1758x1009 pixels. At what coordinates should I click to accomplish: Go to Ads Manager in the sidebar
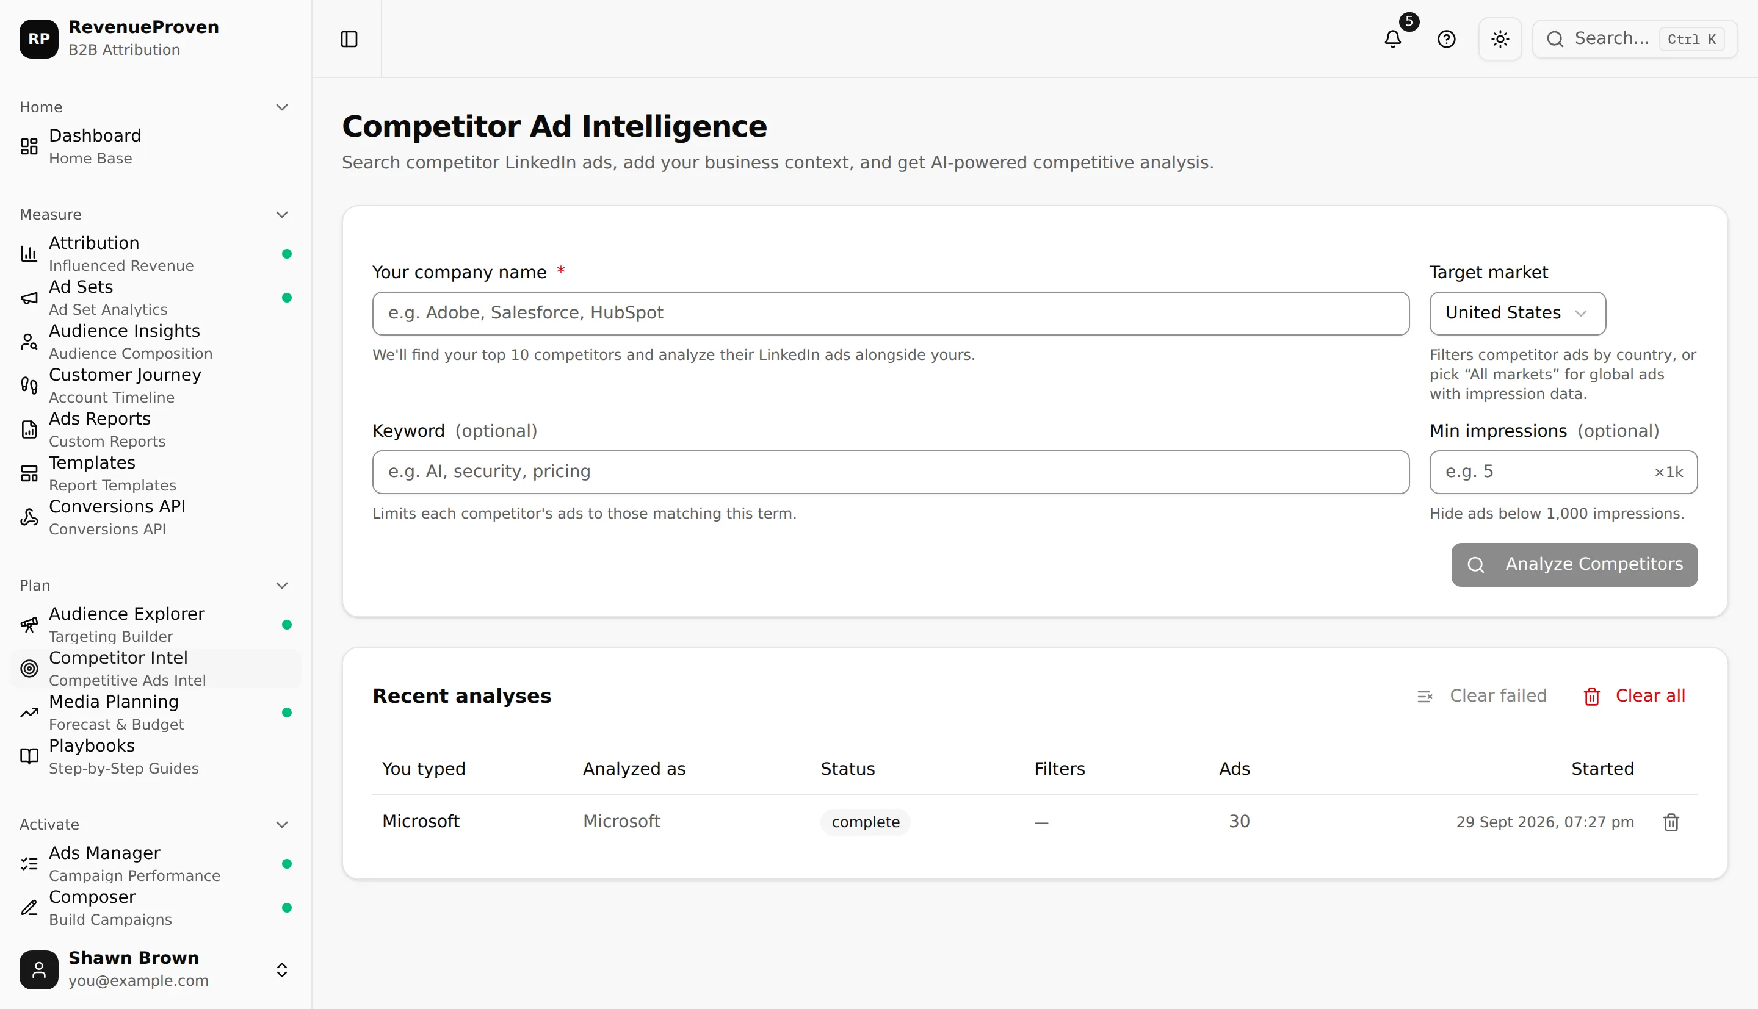[x=156, y=863]
